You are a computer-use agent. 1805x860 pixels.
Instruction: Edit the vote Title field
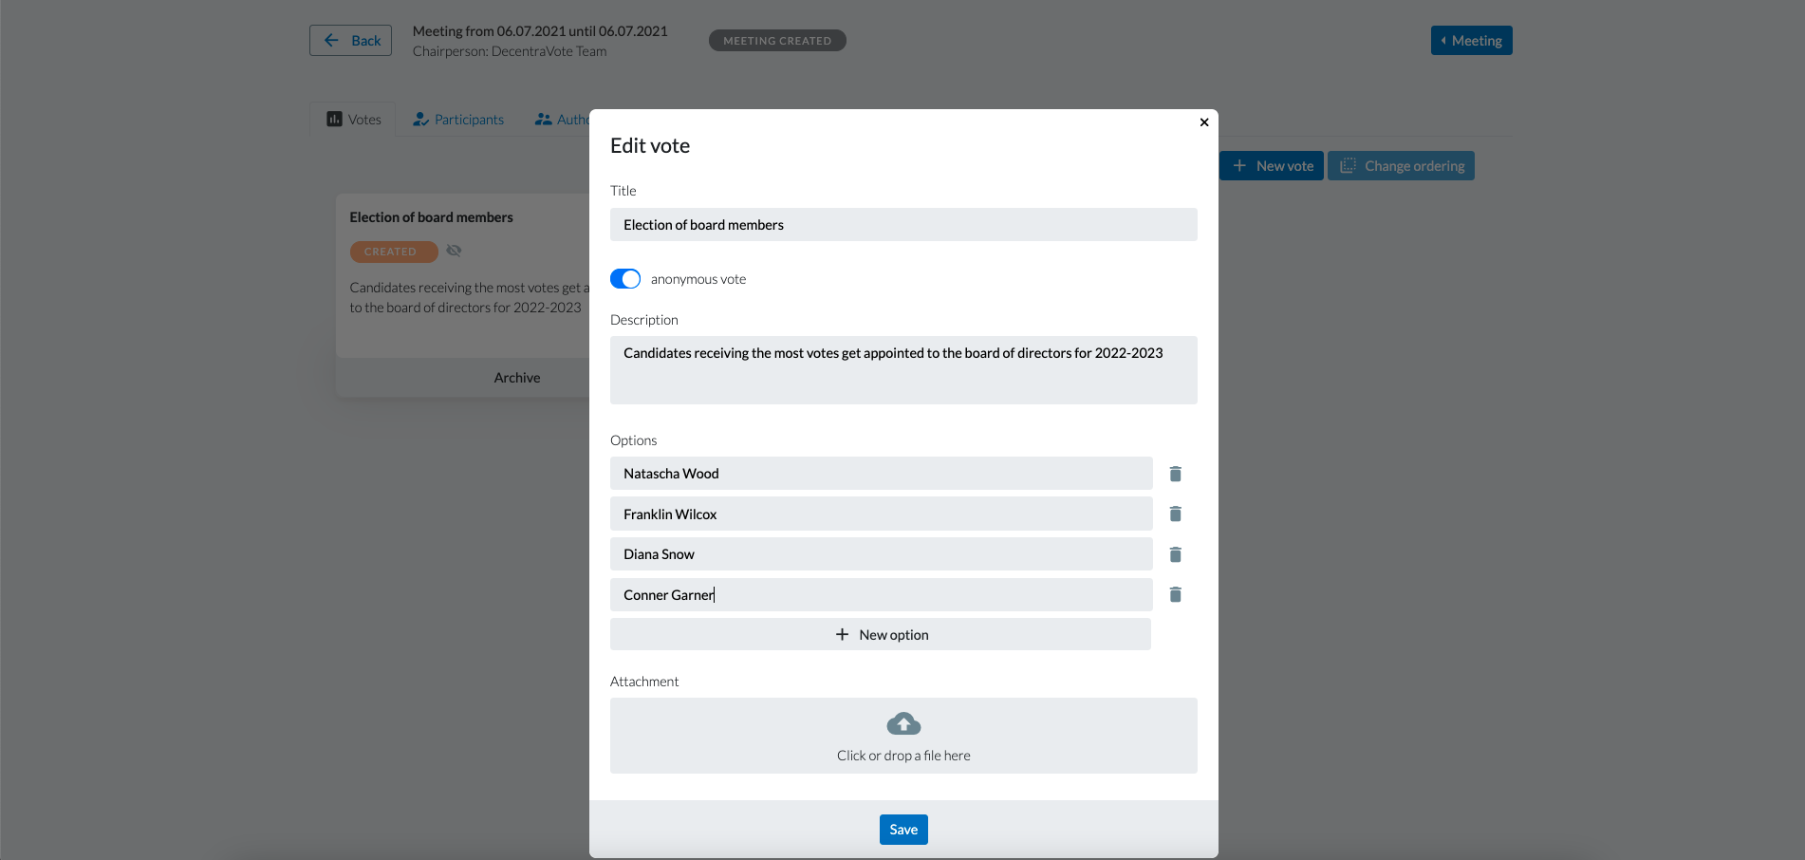[903, 225]
